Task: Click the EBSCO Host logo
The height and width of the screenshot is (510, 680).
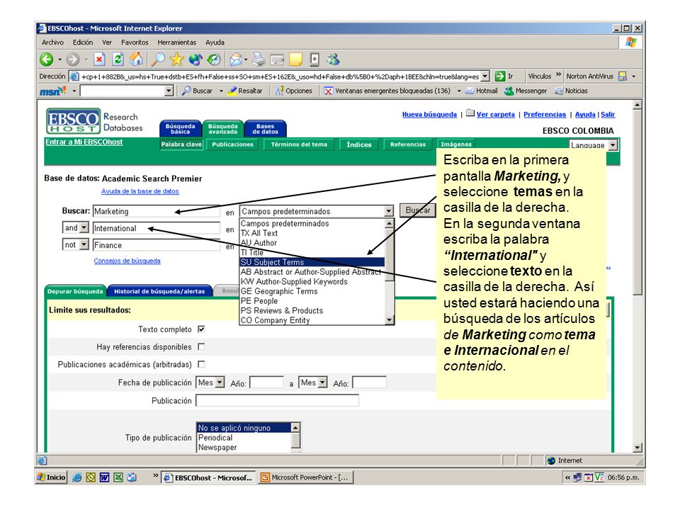Action: click(x=73, y=121)
